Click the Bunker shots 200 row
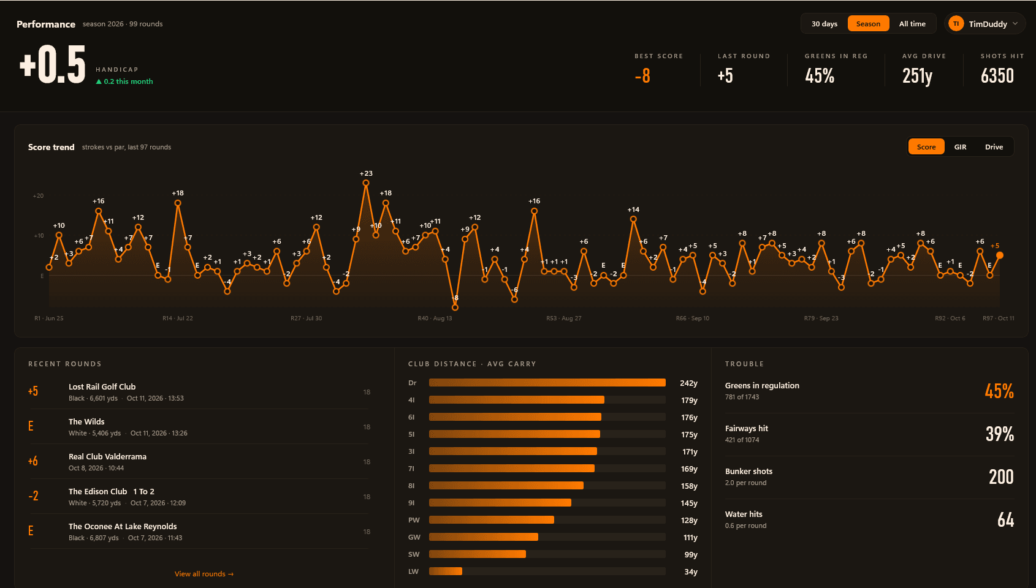1036x588 pixels. click(x=869, y=477)
